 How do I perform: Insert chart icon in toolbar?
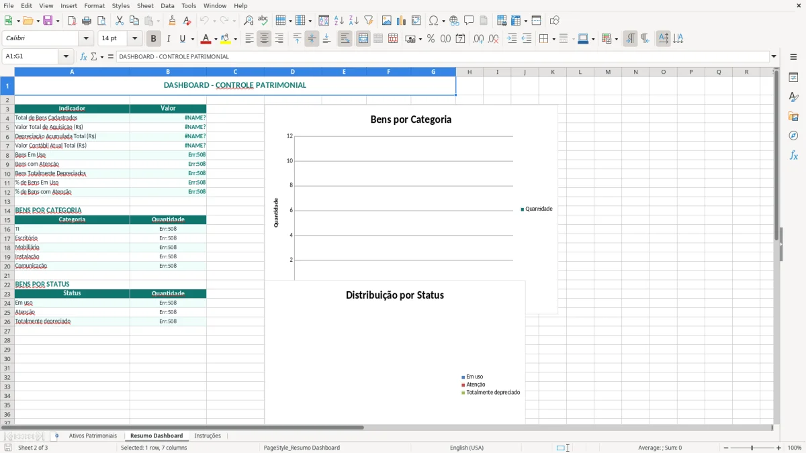coord(401,21)
